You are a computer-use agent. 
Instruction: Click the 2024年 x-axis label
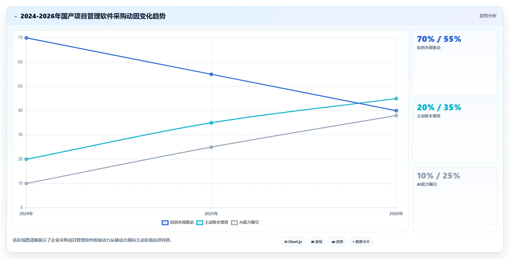(x=26, y=214)
